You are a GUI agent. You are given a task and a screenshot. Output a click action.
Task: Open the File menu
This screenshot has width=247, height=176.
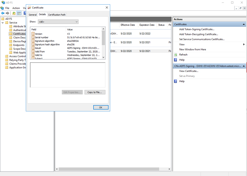[7, 8]
